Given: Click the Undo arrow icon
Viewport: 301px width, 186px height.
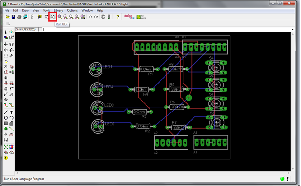Looking at the screenshot, I should (x=90, y=17).
